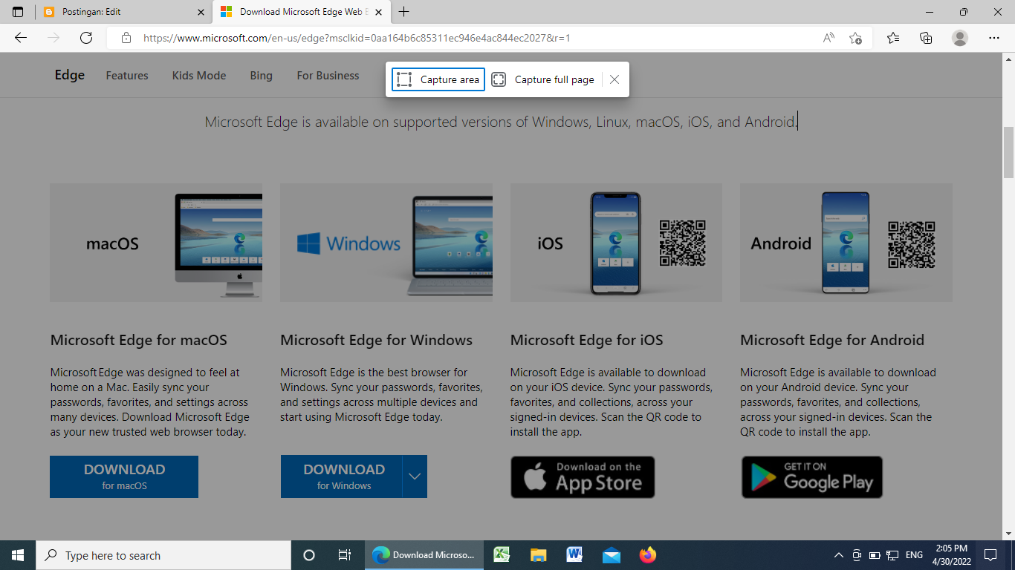Viewport: 1015px width, 570px height.
Task: Open the Collections icon
Action: pos(926,38)
